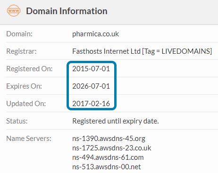This screenshot has width=218, height=173.
Task: Select name server ns-1390.awsdns-45.org
Action: point(109,139)
